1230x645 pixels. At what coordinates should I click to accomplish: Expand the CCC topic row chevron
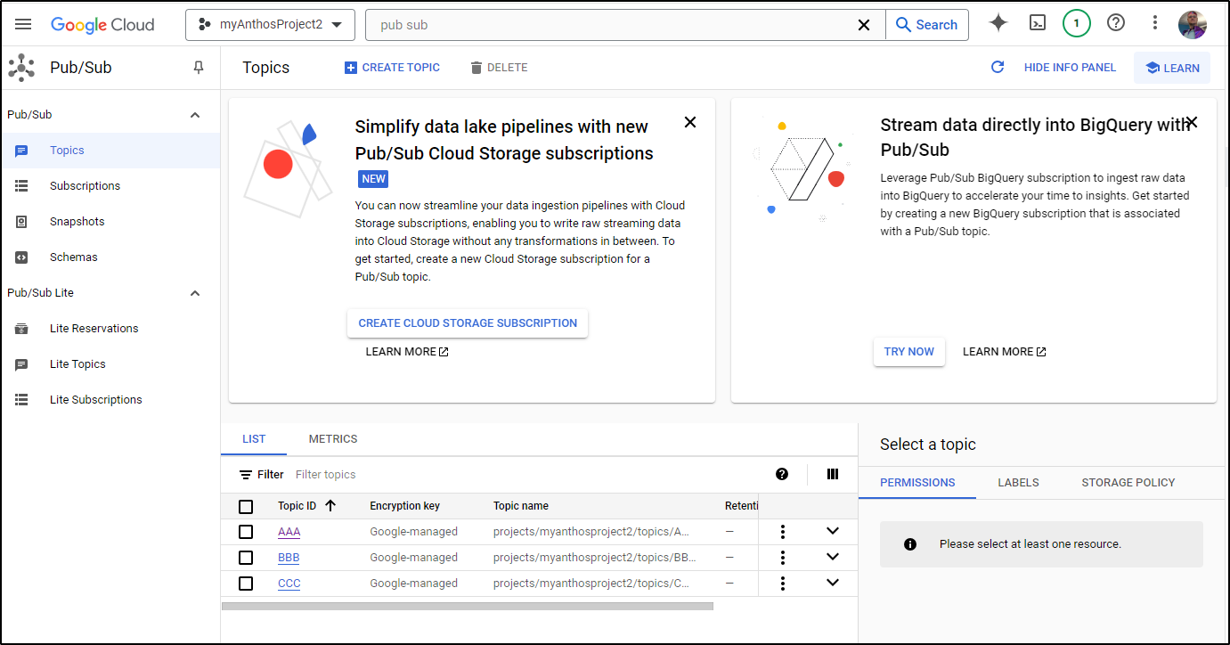pyautogui.click(x=833, y=583)
